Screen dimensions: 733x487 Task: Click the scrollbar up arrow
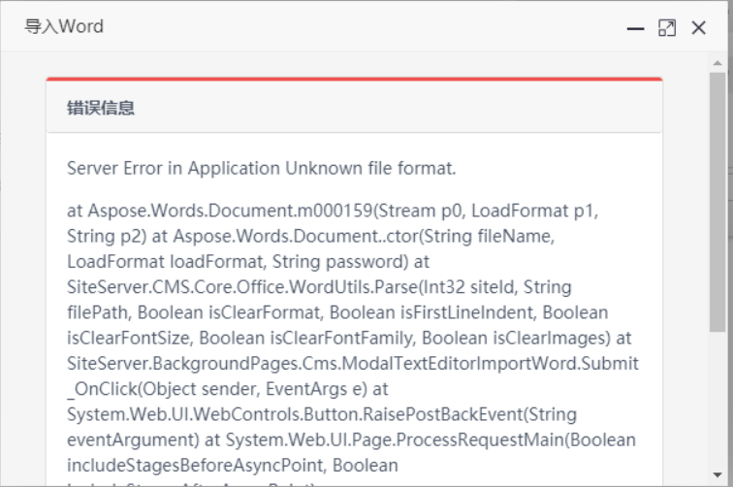(717, 63)
